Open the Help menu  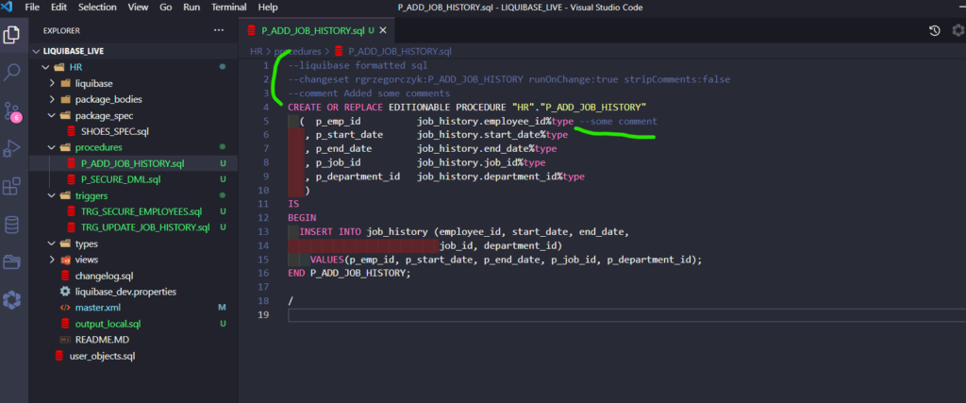(267, 8)
